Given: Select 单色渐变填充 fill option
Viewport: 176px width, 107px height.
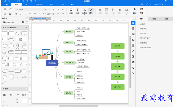Looking at the screenshot, I should [x=144, y=38].
